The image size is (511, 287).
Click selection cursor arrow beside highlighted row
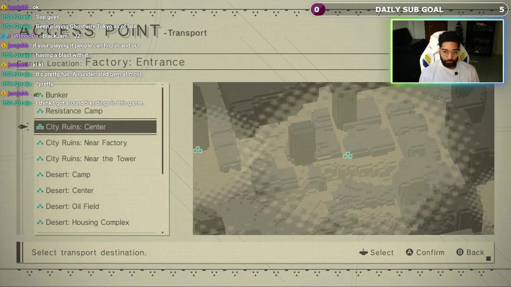(23, 127)
